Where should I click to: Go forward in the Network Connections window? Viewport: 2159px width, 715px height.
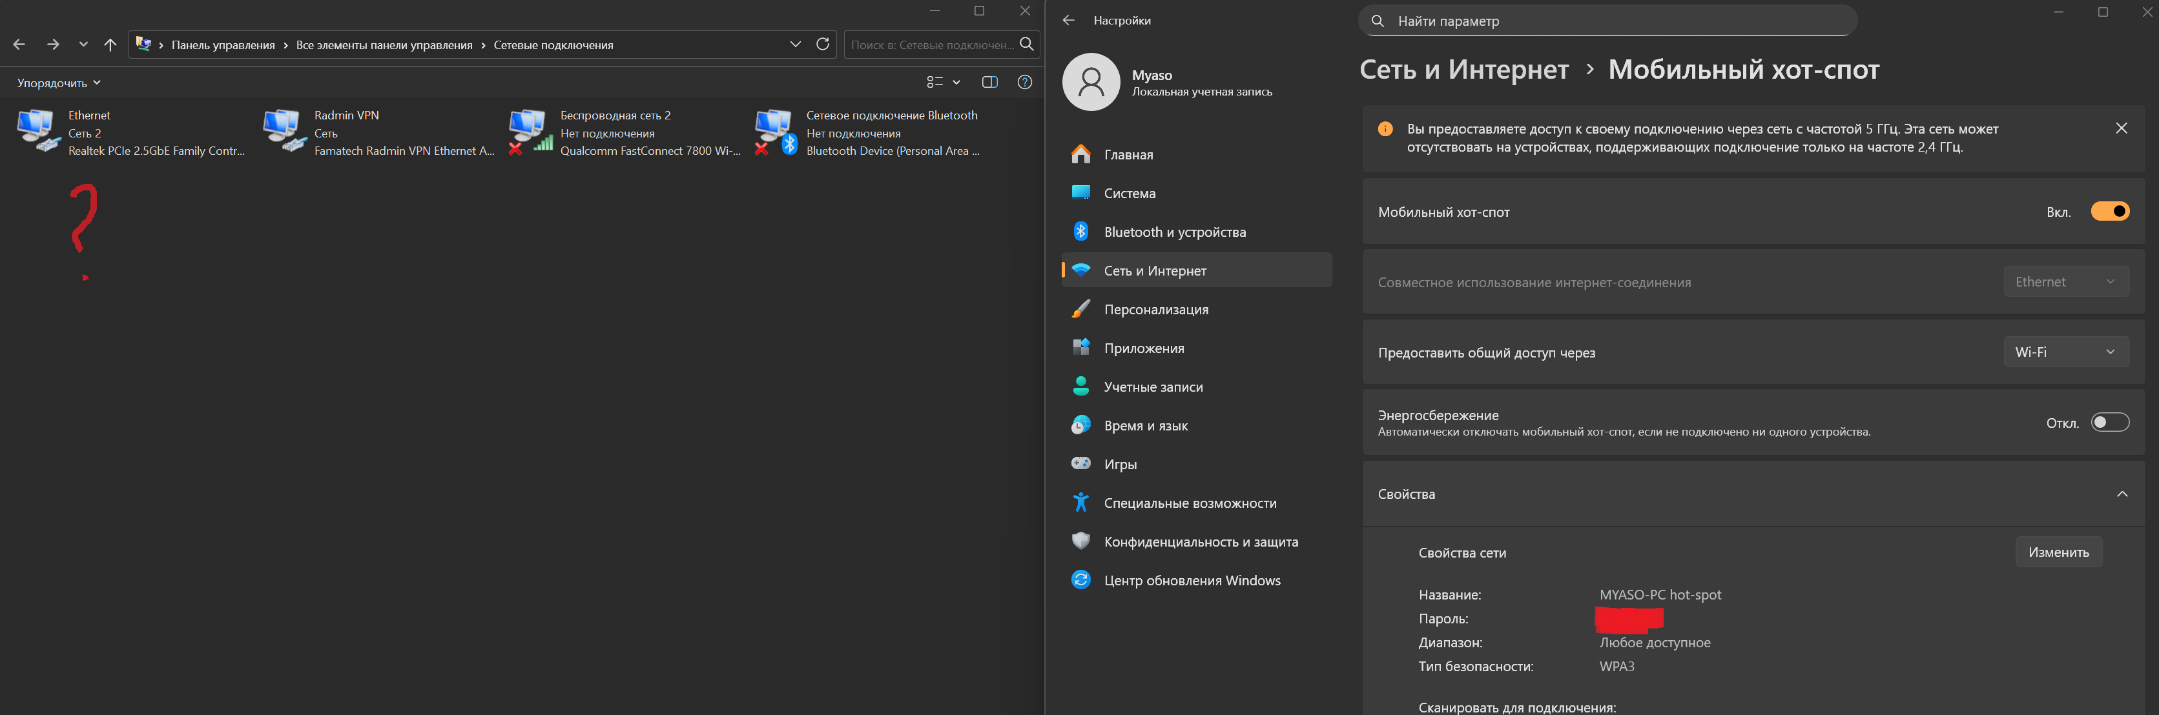click(x=53, y=45)
